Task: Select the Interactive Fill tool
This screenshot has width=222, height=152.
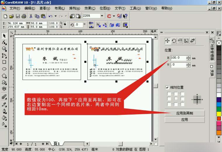Action: tap(4, 124)
